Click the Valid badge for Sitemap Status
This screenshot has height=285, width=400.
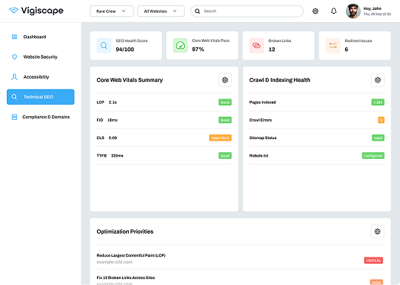point(378,138)
